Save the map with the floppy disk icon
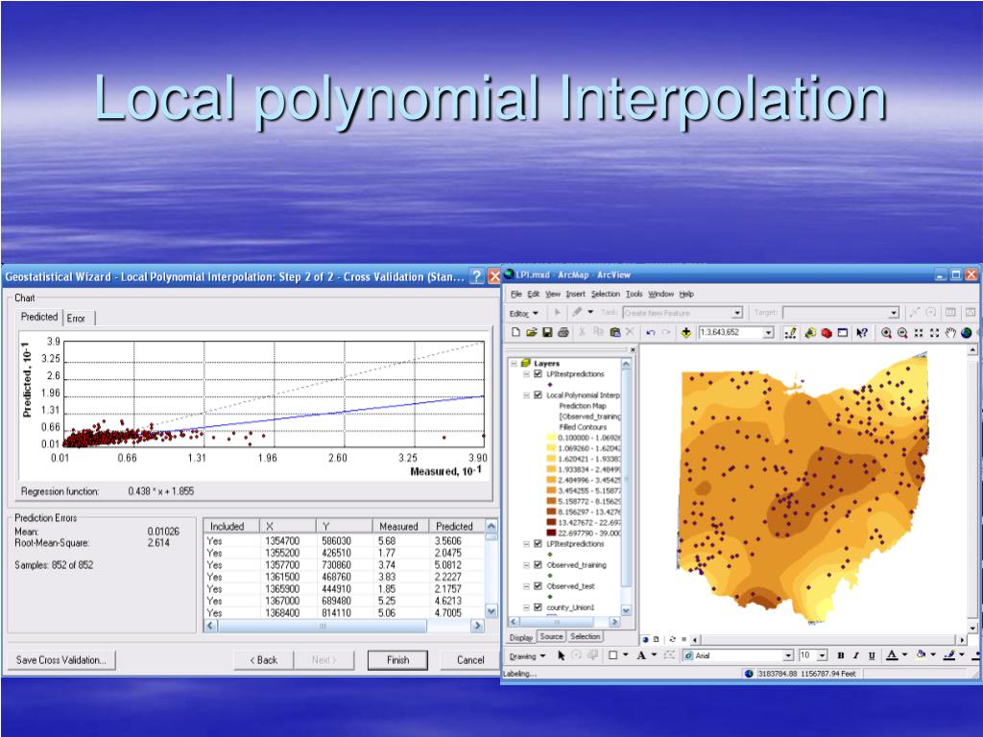Screen dimensions: 983x737 coord(547,333)
